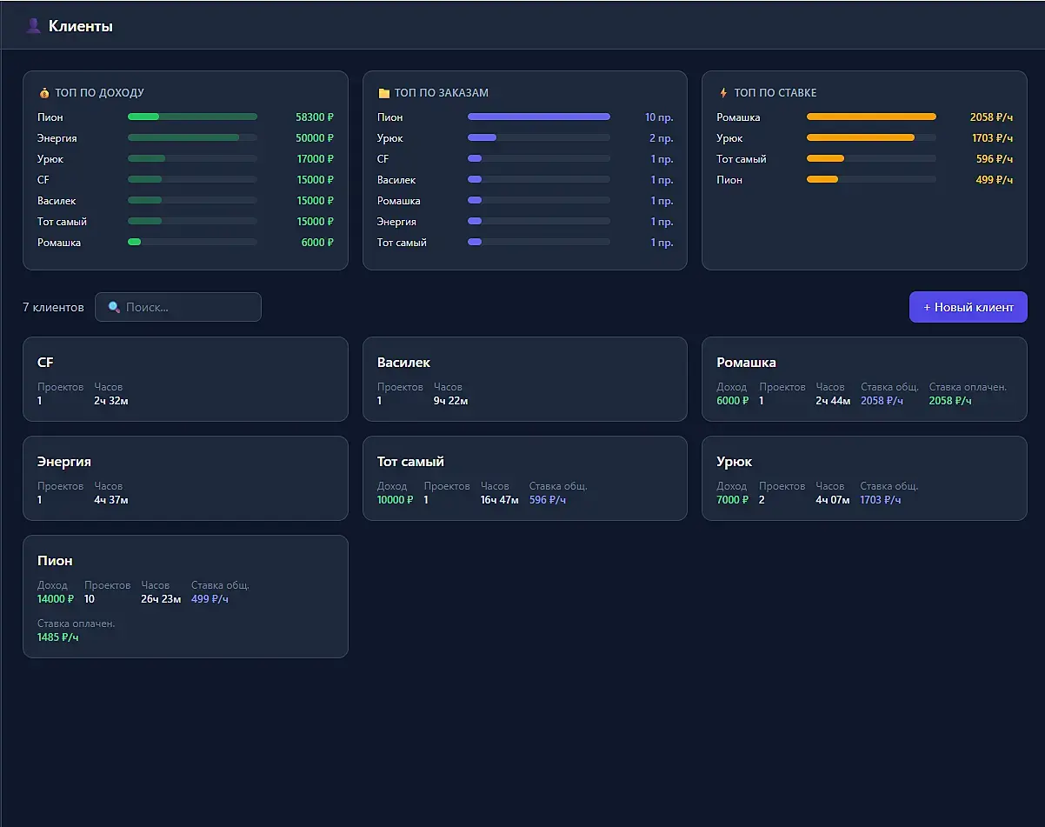
Task: Click the 7000 ₽ income in Урюк card
Action: (732, 500)
